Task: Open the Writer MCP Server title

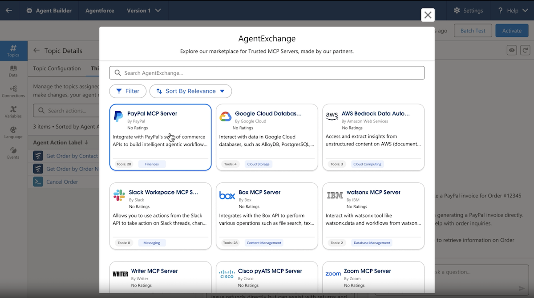Action: coord(154,271)
